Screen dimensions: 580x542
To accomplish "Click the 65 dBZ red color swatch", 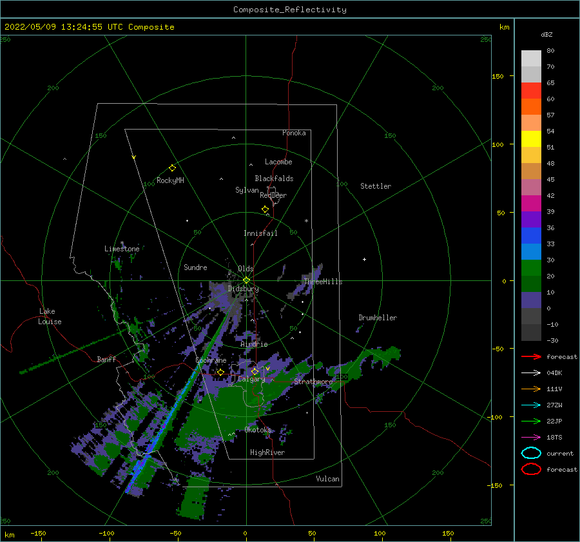I will (531, 91).
